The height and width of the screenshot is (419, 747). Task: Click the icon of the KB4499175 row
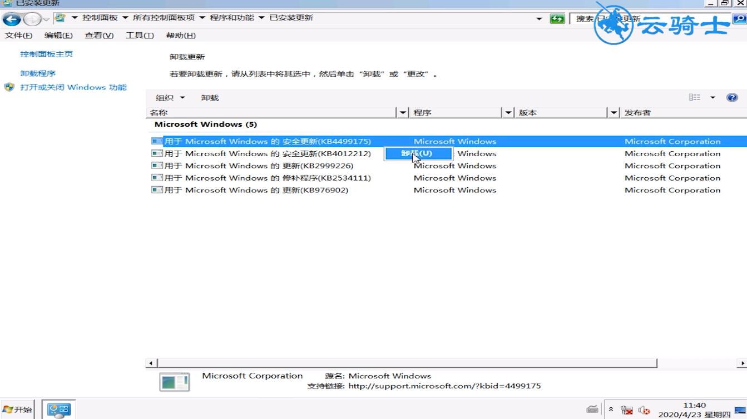tap(157, 141)
